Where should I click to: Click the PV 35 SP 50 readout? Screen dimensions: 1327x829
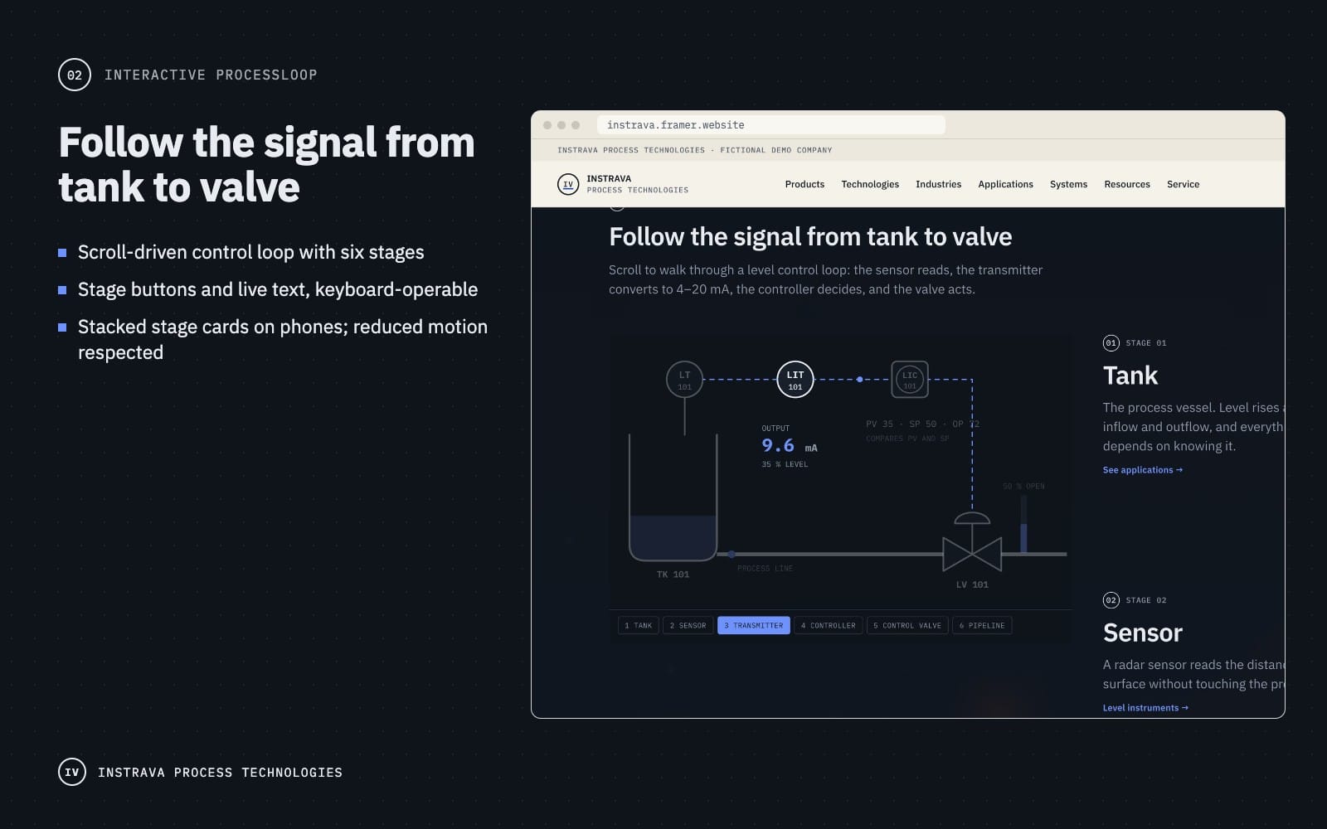tap(922, 424)
